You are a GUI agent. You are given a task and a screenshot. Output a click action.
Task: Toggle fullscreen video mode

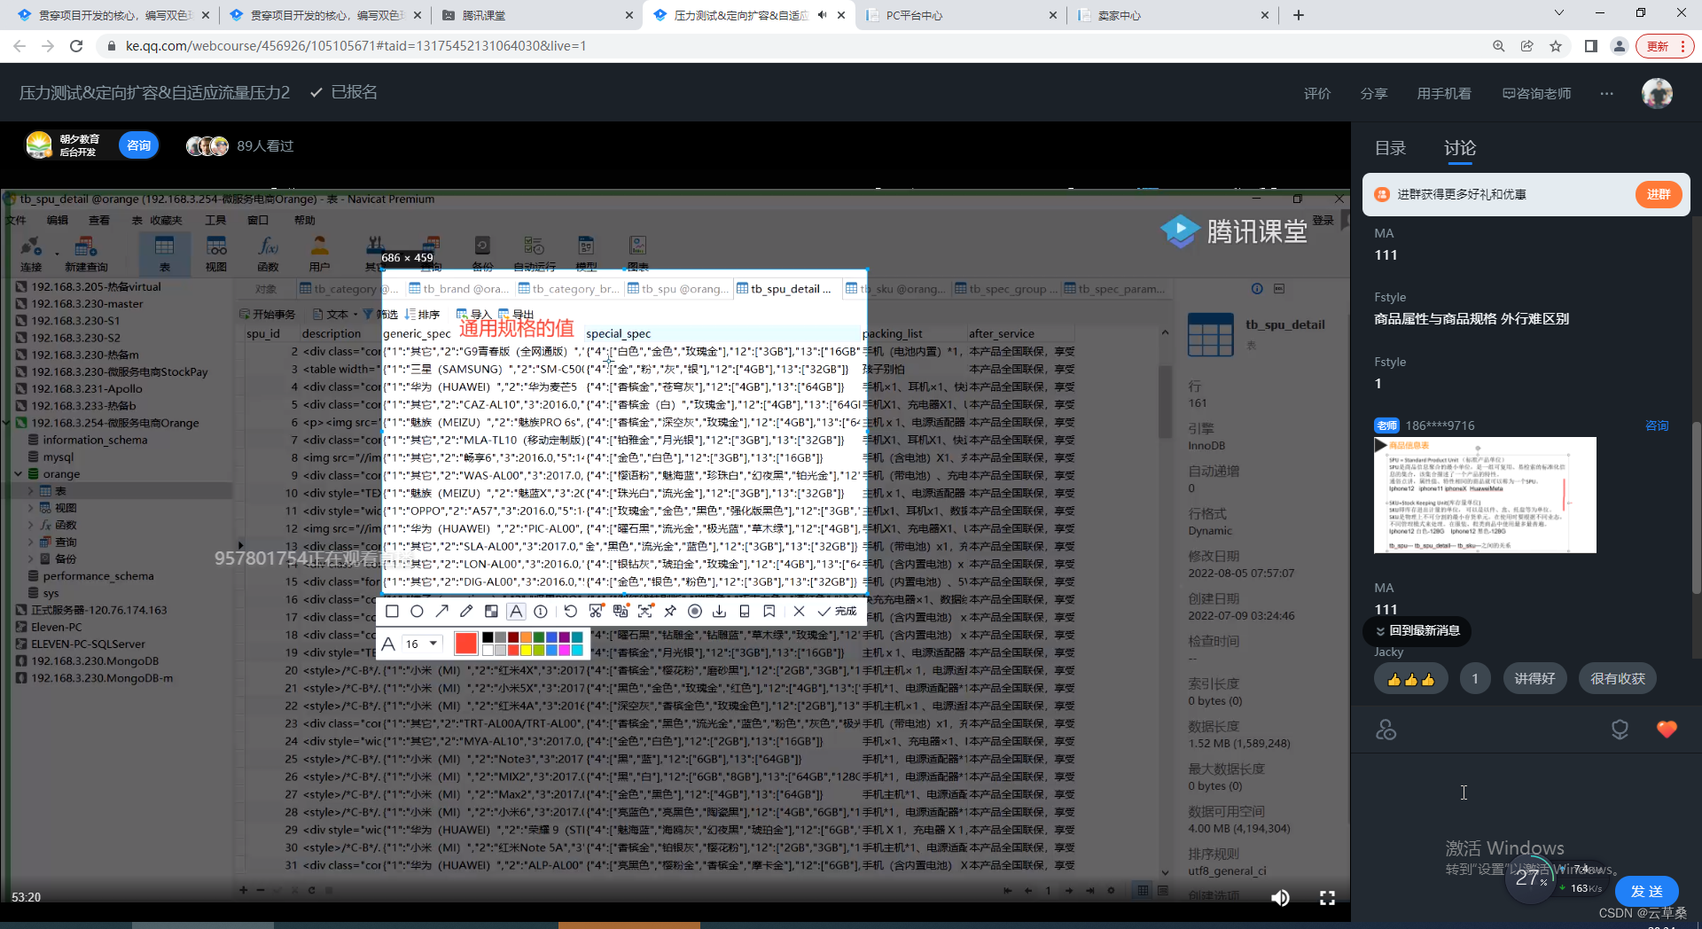[x=1327, y=898]
